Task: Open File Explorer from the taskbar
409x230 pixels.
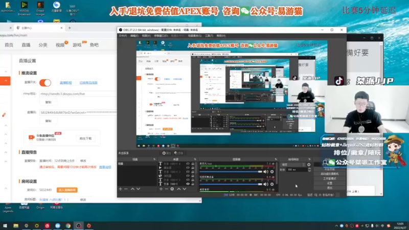Action: (x=16, y=225)
